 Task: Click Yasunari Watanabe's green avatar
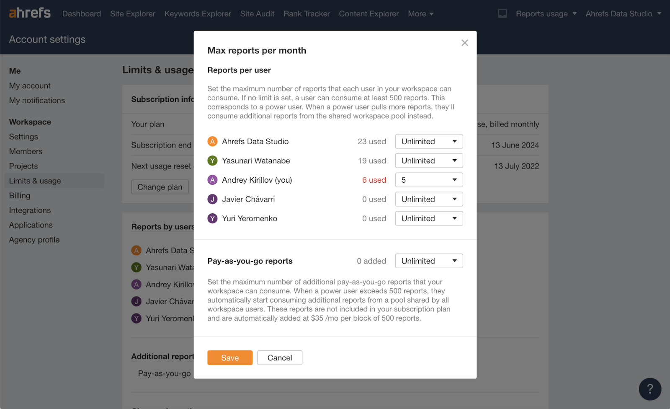tap(212, 160)
